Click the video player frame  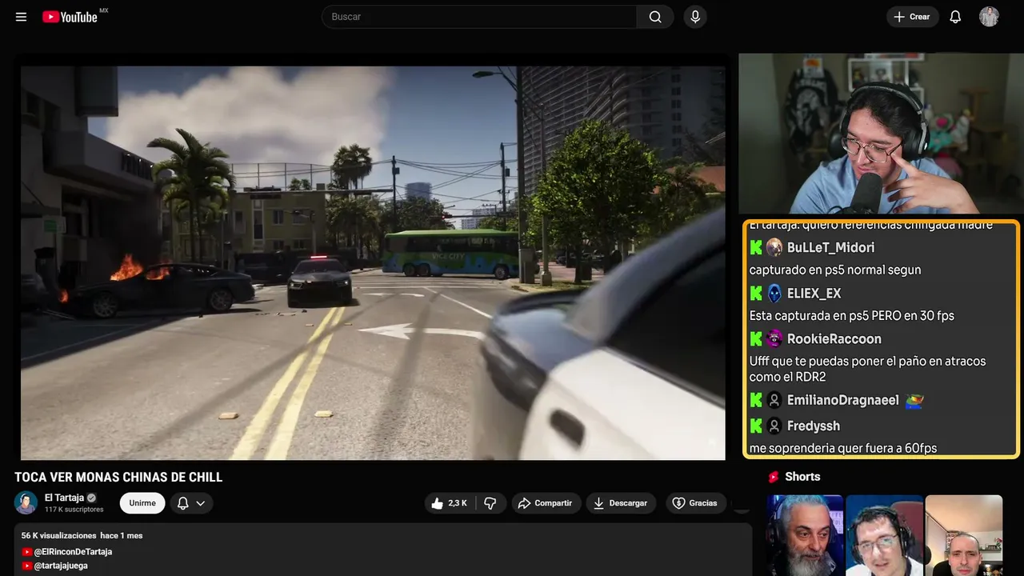tap(373, 262)
